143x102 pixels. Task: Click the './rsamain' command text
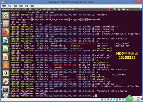(x=101, y=15)
